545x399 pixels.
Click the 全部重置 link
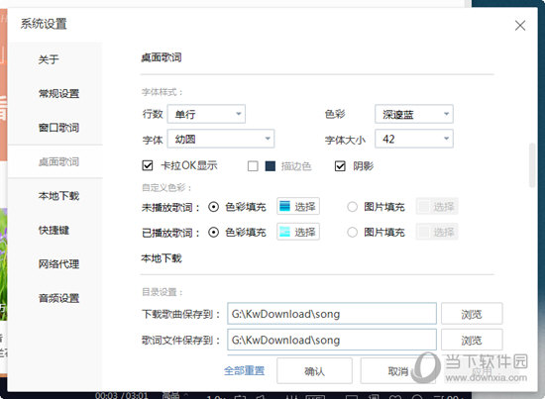tap(245, 370)
